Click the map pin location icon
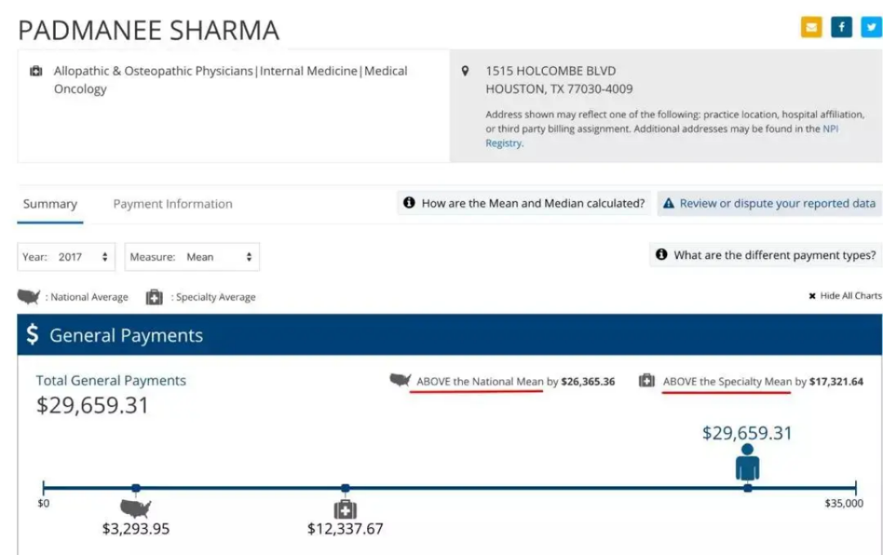 pyautogui.click(x=465, y=71)
